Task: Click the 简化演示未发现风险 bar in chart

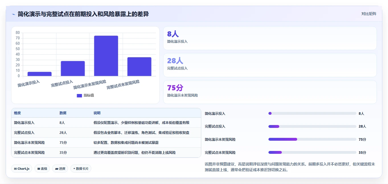Action: point(106,56)
